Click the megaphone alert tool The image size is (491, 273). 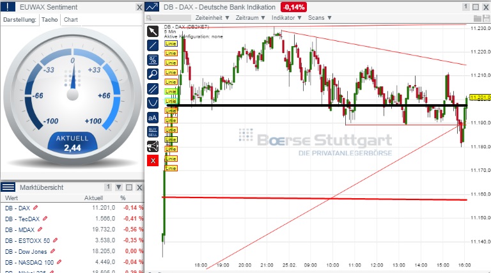(x=153, y=146)
